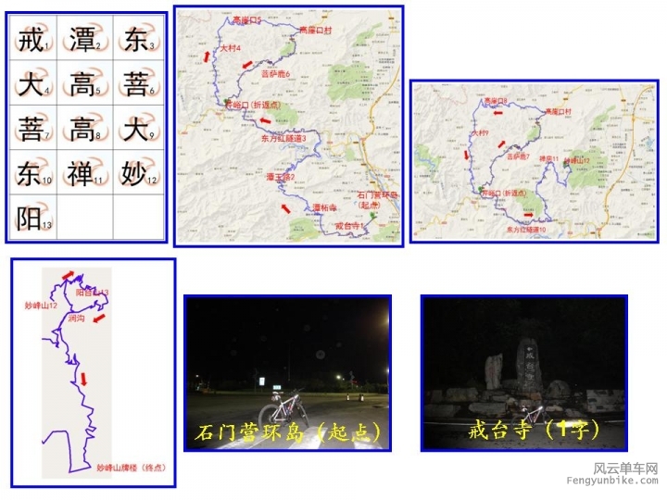This screenshot has height=500, width=667.
Task: Click the 禅 character tile numbered 11
Action: point(86,172)
